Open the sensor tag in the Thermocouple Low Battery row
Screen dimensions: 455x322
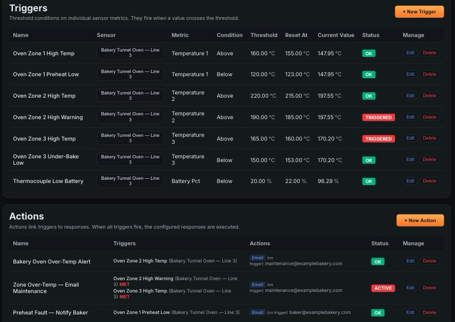coord(130,181)
